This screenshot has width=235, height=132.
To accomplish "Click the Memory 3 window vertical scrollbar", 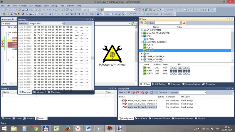I will tap(92, 58).
